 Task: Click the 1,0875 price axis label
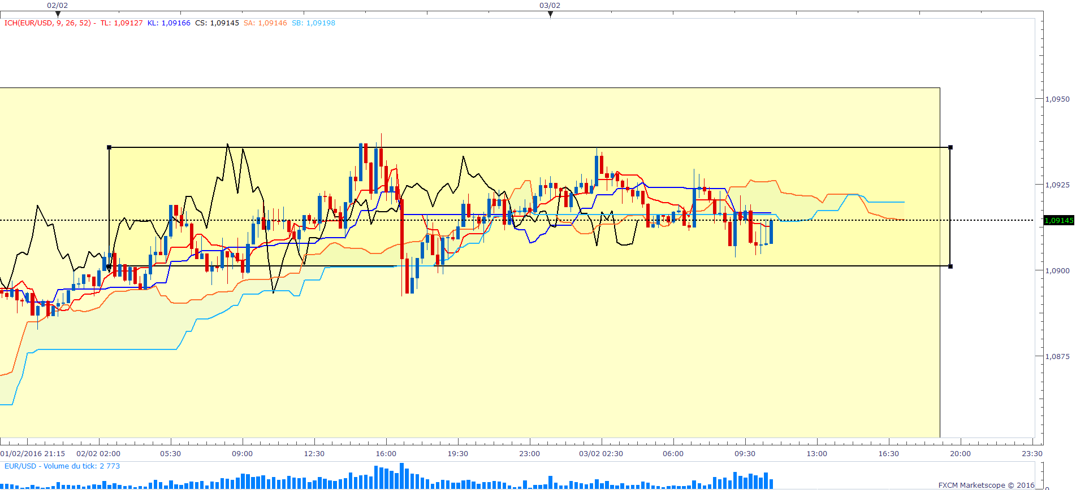[x=1057, y=357]
